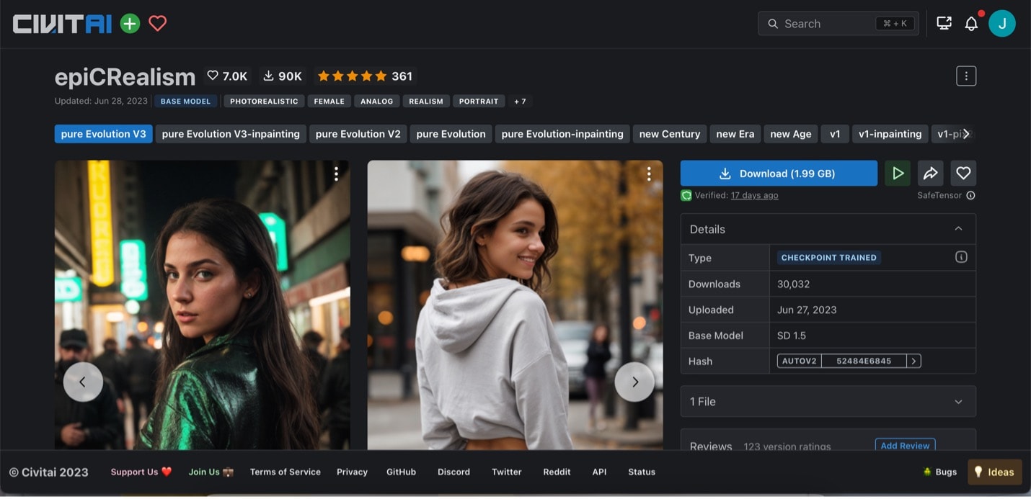
Task: Select the pure Evolution-inpainting version
Action: [562, 134]
